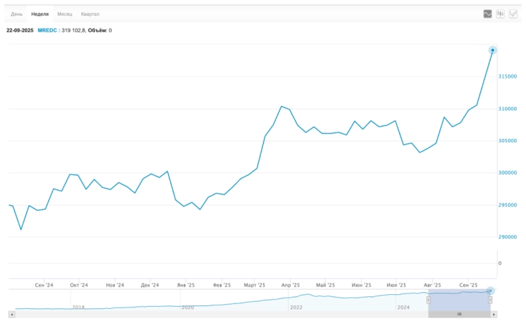Select the Месяц period tab
Image resolution: width=526 pixels, height=322 pixels.
[65, 14]
